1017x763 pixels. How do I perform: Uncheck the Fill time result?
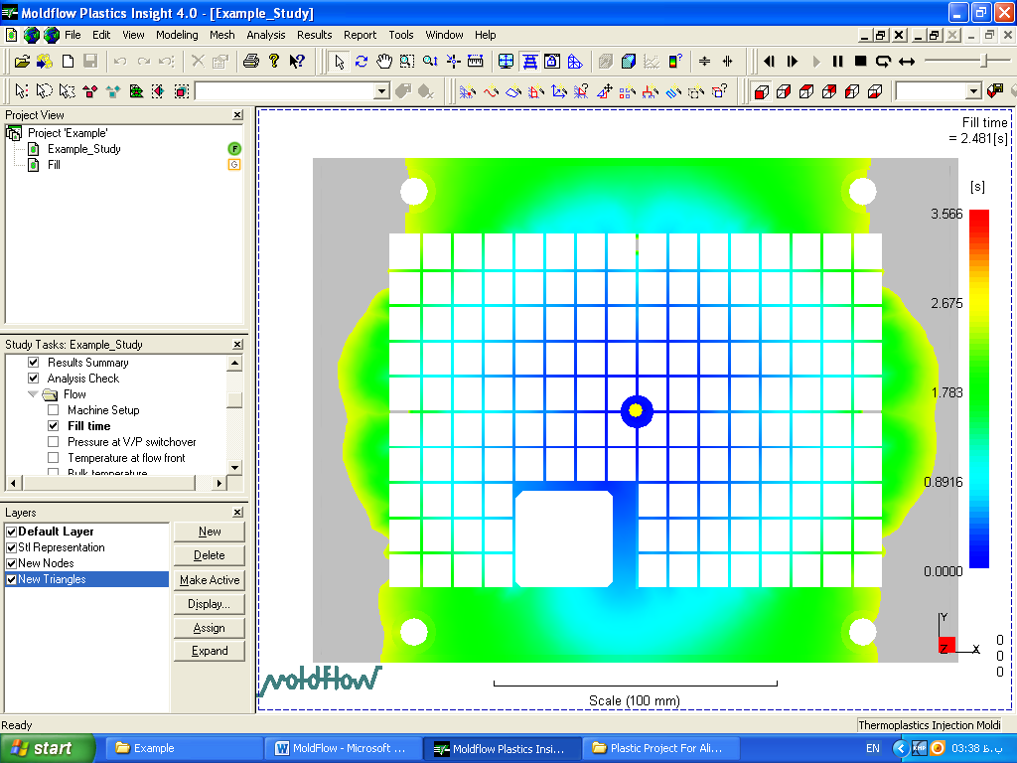54,426
